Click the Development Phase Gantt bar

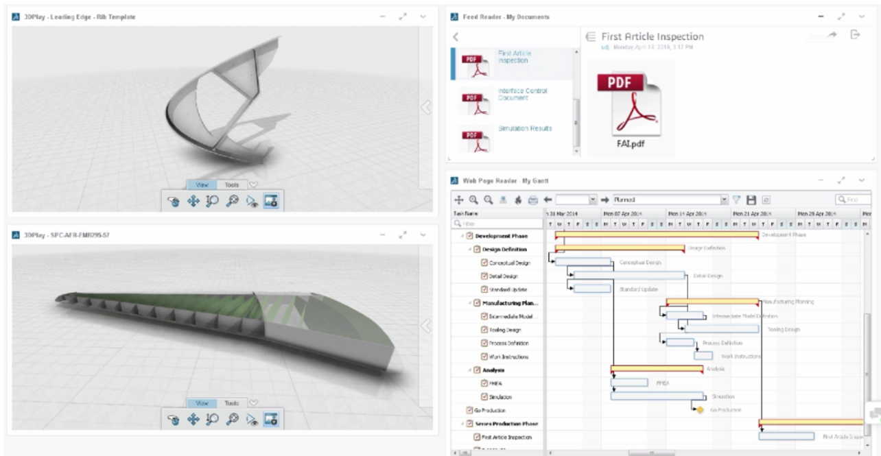657,235
